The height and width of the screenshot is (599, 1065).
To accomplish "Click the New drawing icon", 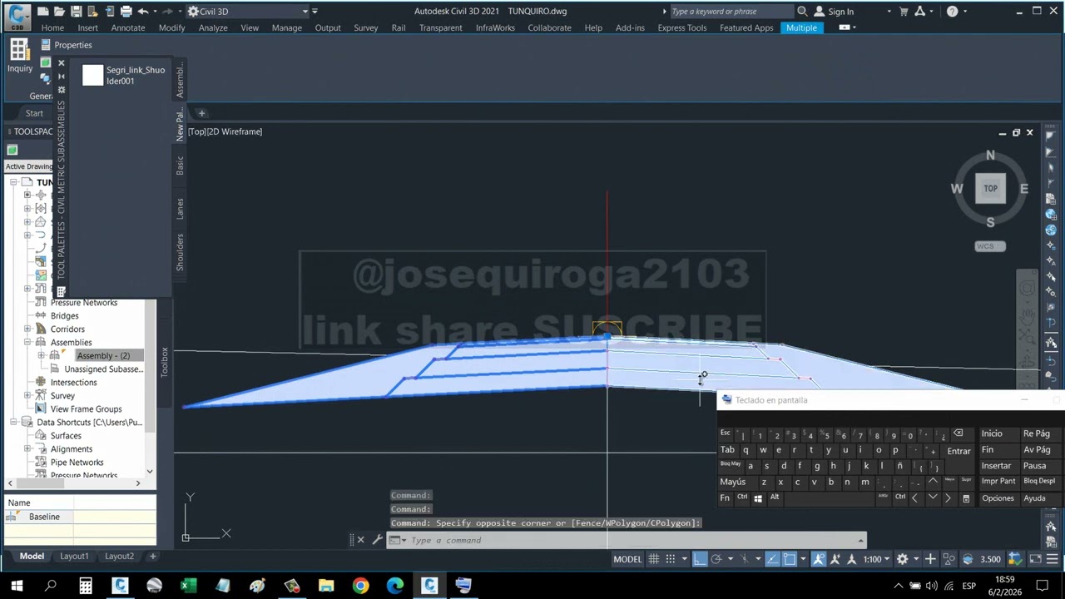I will point(42,12).
